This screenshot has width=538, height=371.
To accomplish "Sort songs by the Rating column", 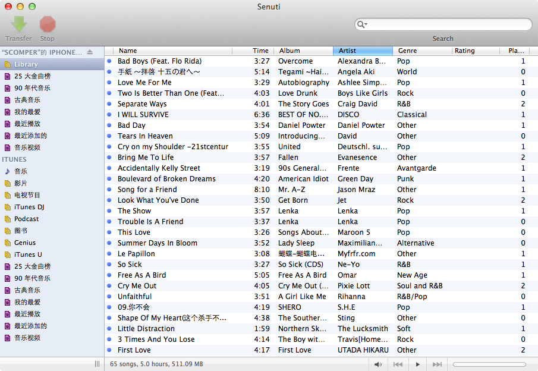I will tap(476, 51).
